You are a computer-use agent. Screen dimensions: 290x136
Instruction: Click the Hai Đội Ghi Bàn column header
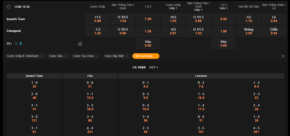(x=249, y=6)
